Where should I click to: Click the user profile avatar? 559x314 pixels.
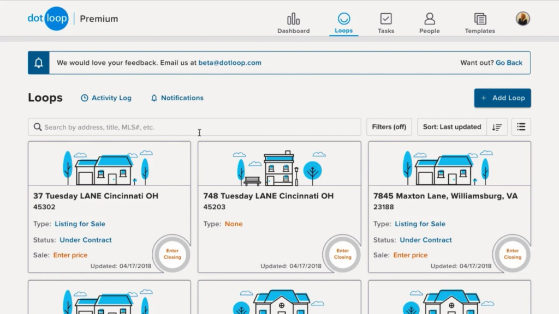click(x=522, y=19)
